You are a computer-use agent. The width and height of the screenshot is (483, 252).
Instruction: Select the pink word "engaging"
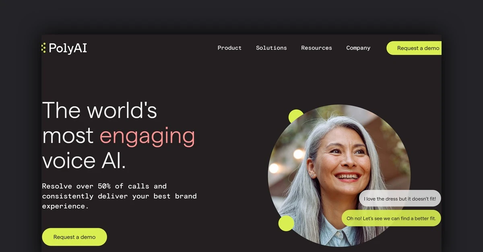[147, 136]
